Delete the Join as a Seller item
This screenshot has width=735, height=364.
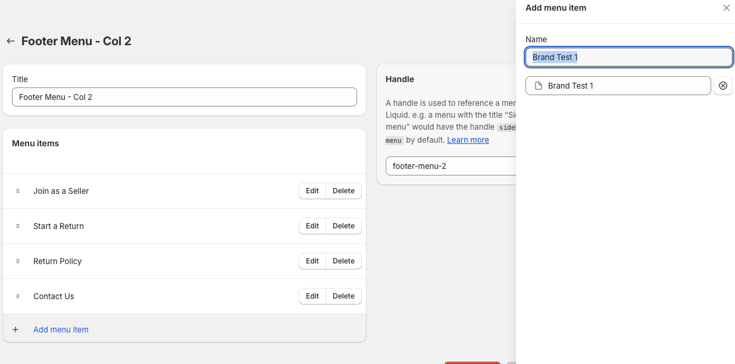pos(343,191)
